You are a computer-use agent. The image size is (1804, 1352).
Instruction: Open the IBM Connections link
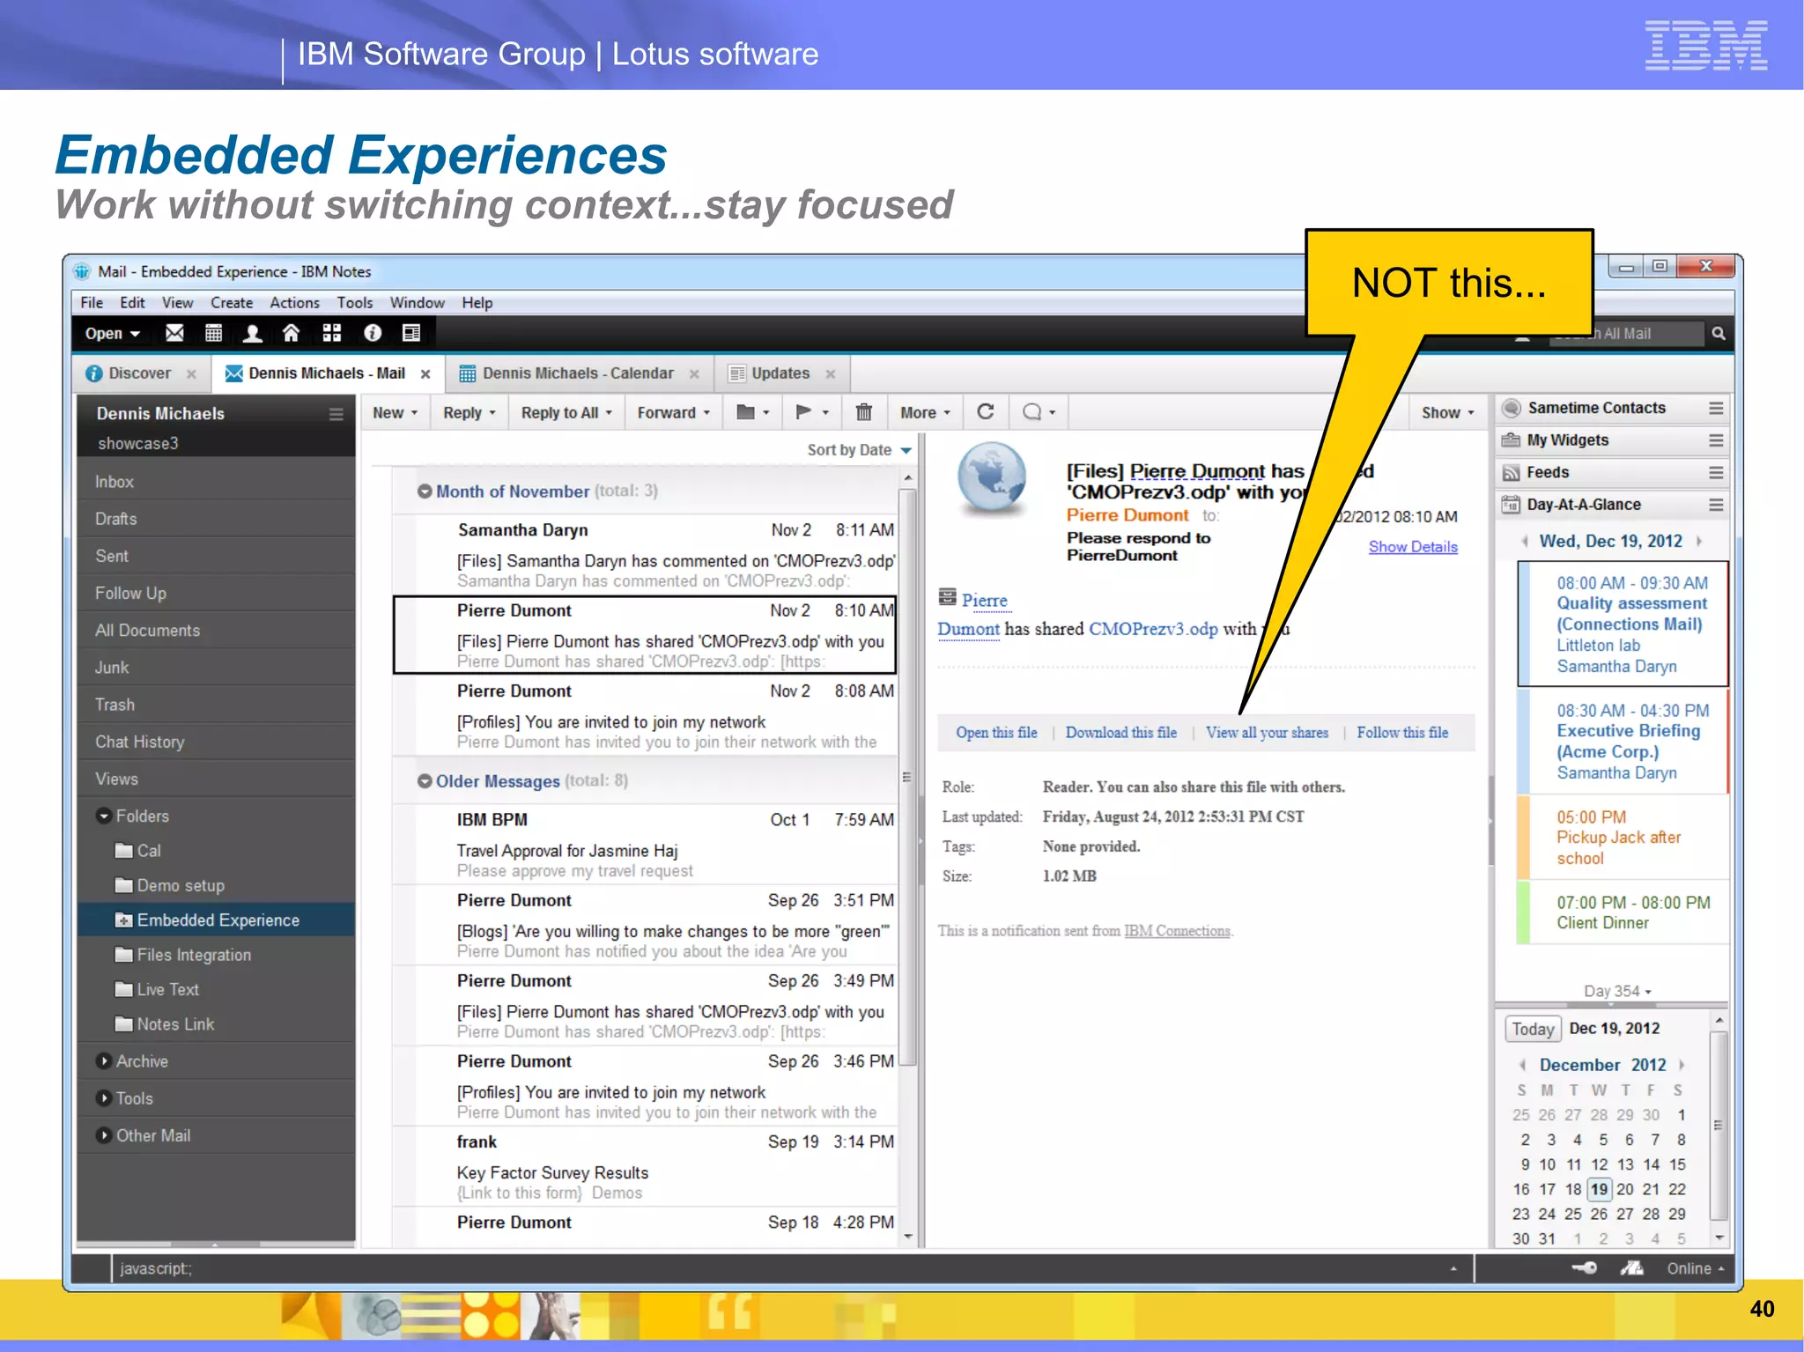coord(1177,931)
